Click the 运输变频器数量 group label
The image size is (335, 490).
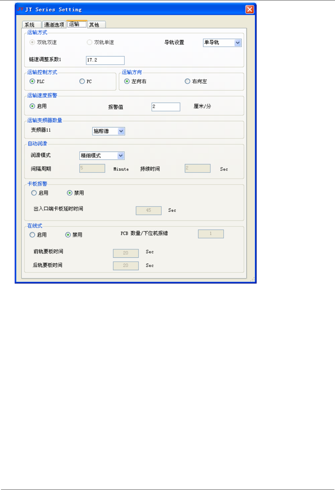click(x=45, y=120)
